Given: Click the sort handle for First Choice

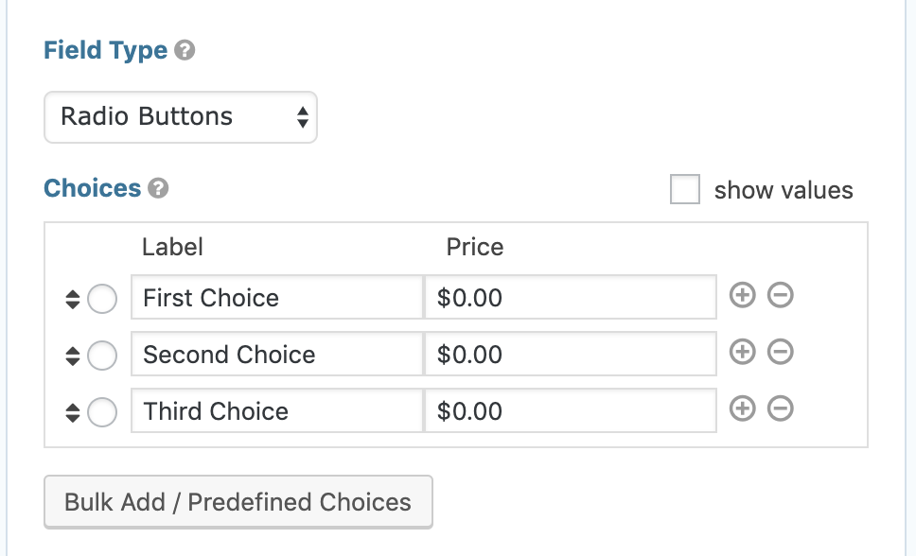Looking at the screenshot, I should point(73,299).
